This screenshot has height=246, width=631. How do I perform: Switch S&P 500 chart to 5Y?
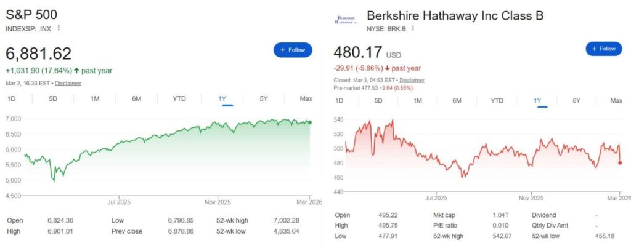[264, 99]
